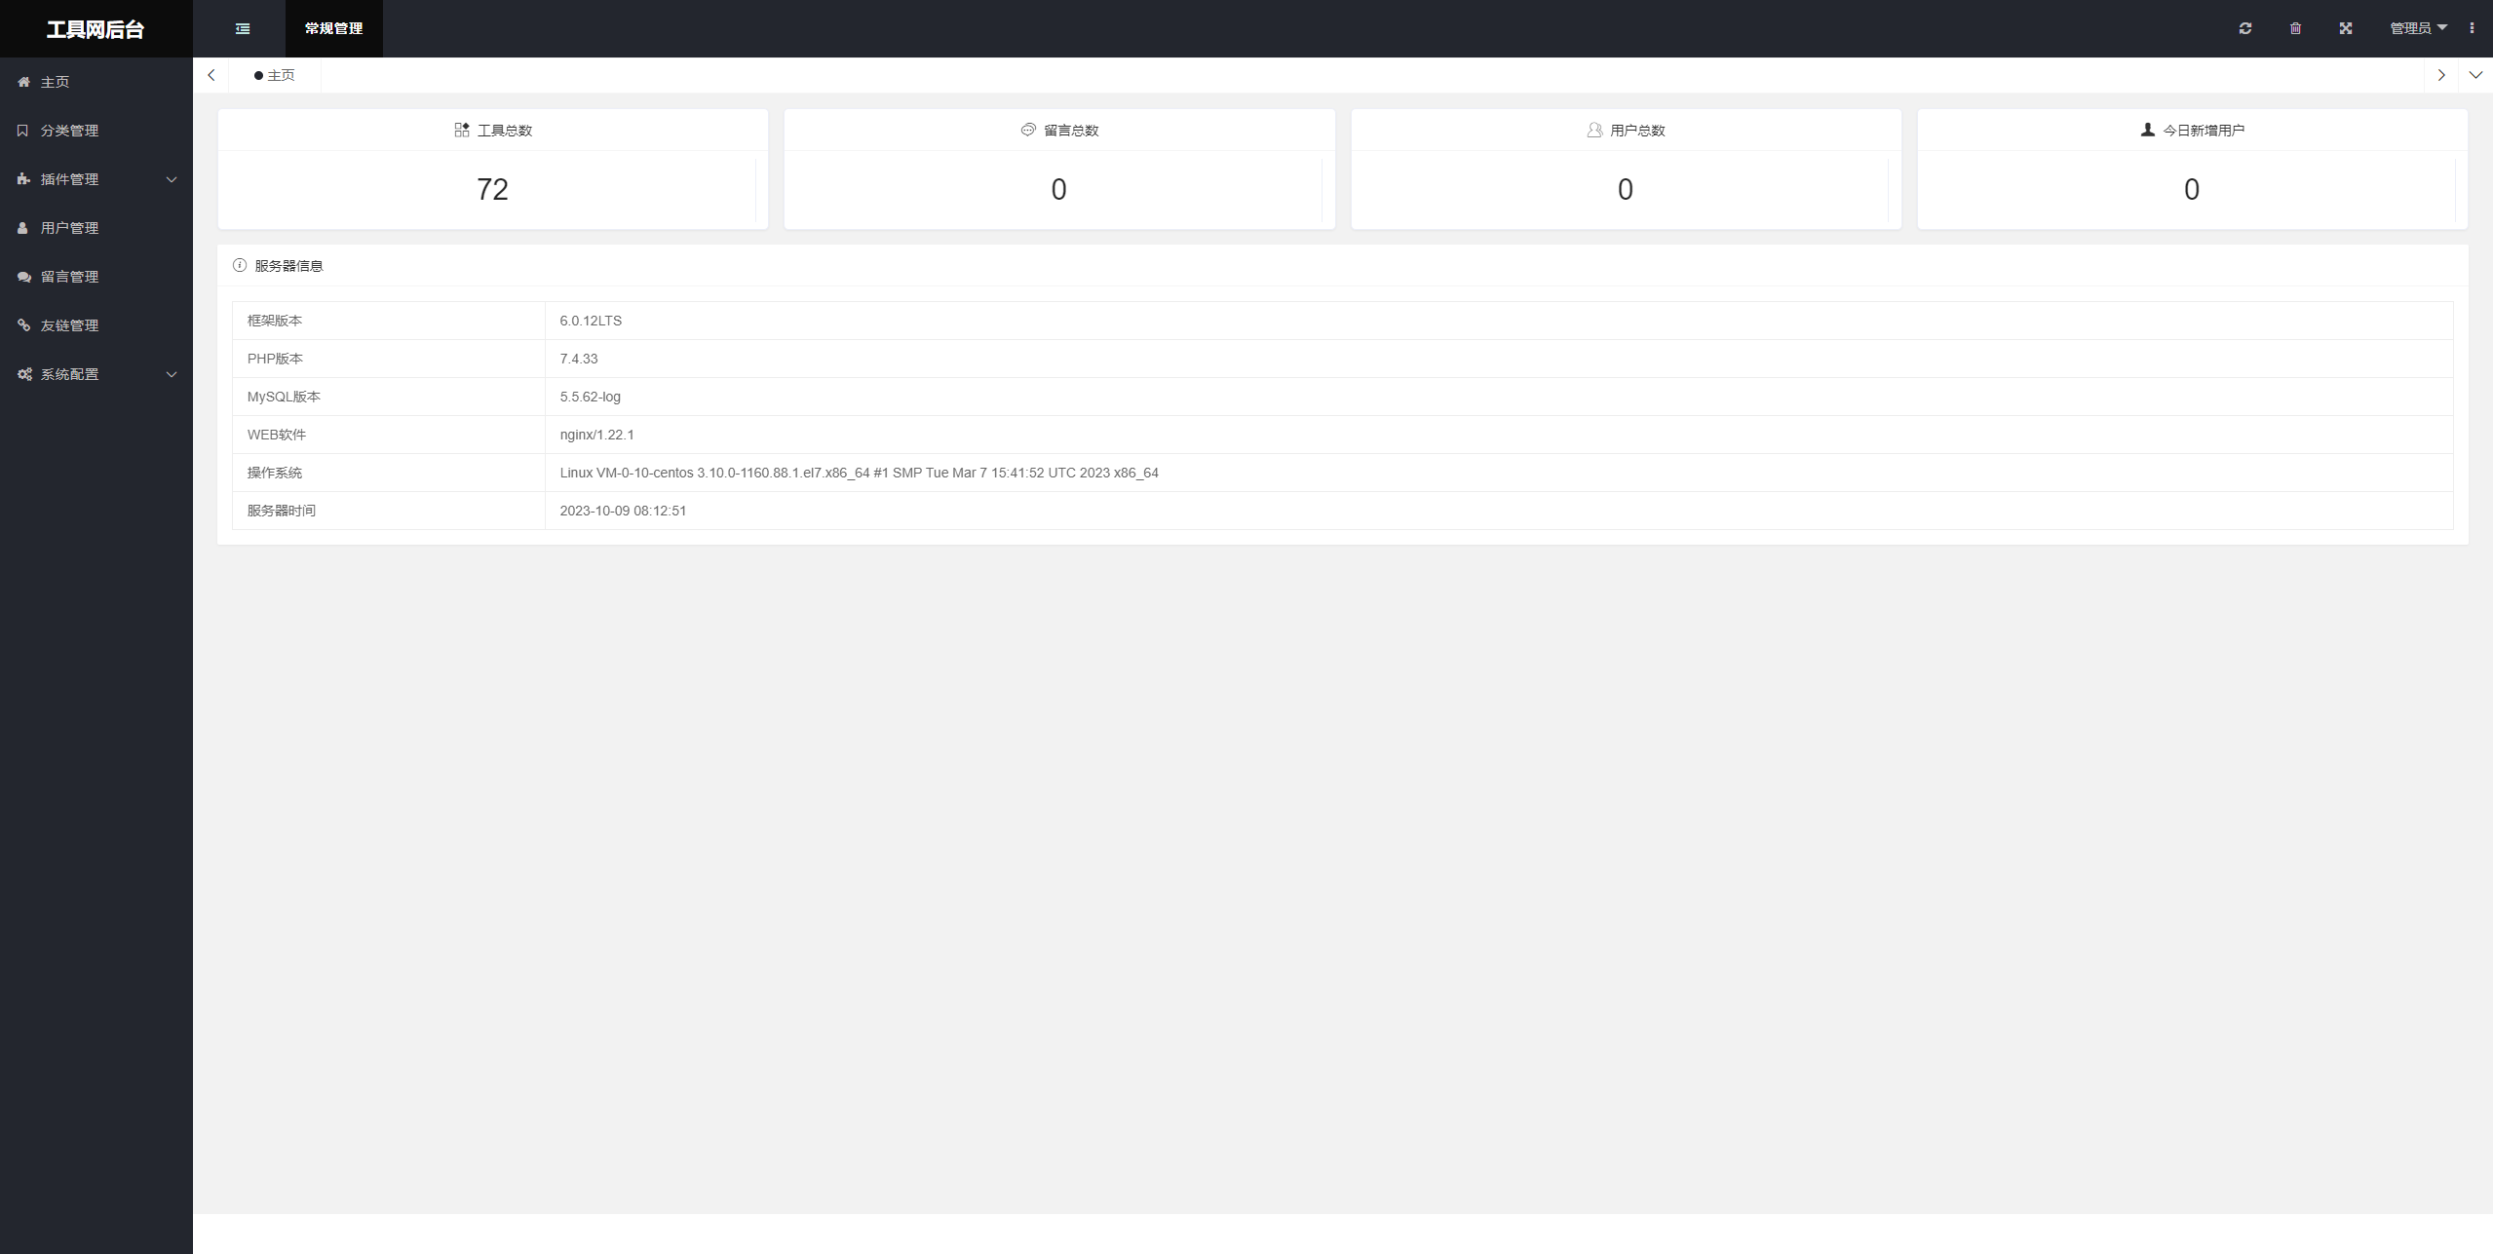2493x1254 pixels.
Task: Click the 框架版本 value 6.0.12LTS
Action: pyautogui.click(x=591, y=321)
